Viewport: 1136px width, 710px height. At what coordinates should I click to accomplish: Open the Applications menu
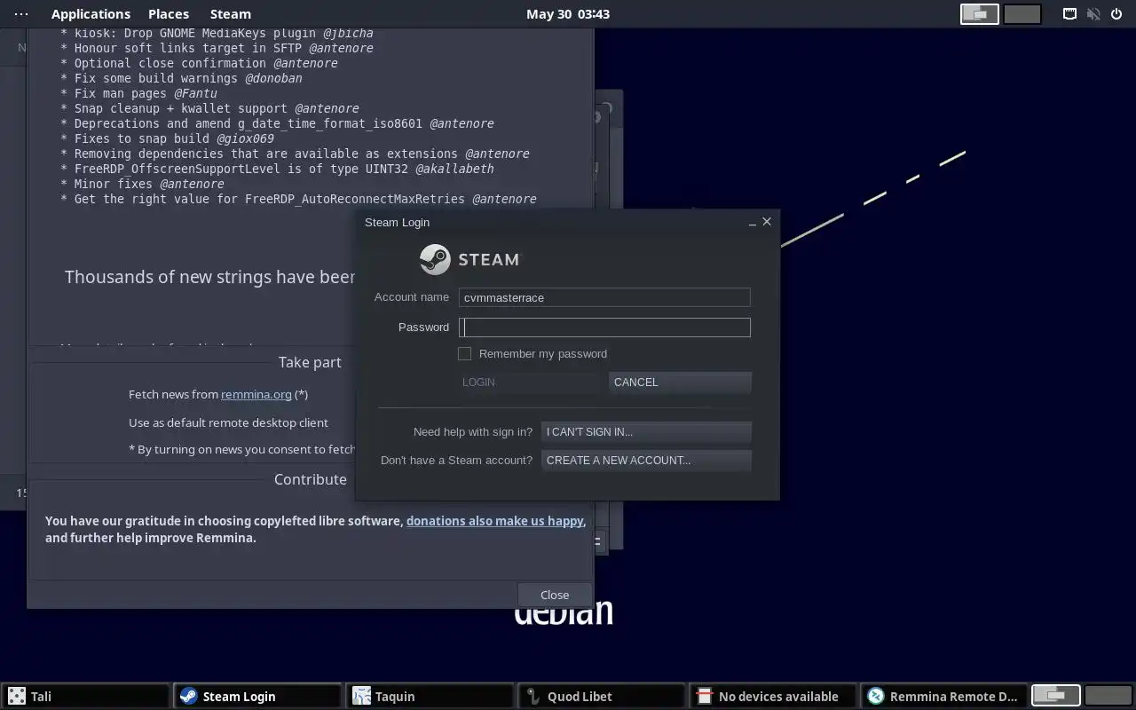[x=91, y=13]
